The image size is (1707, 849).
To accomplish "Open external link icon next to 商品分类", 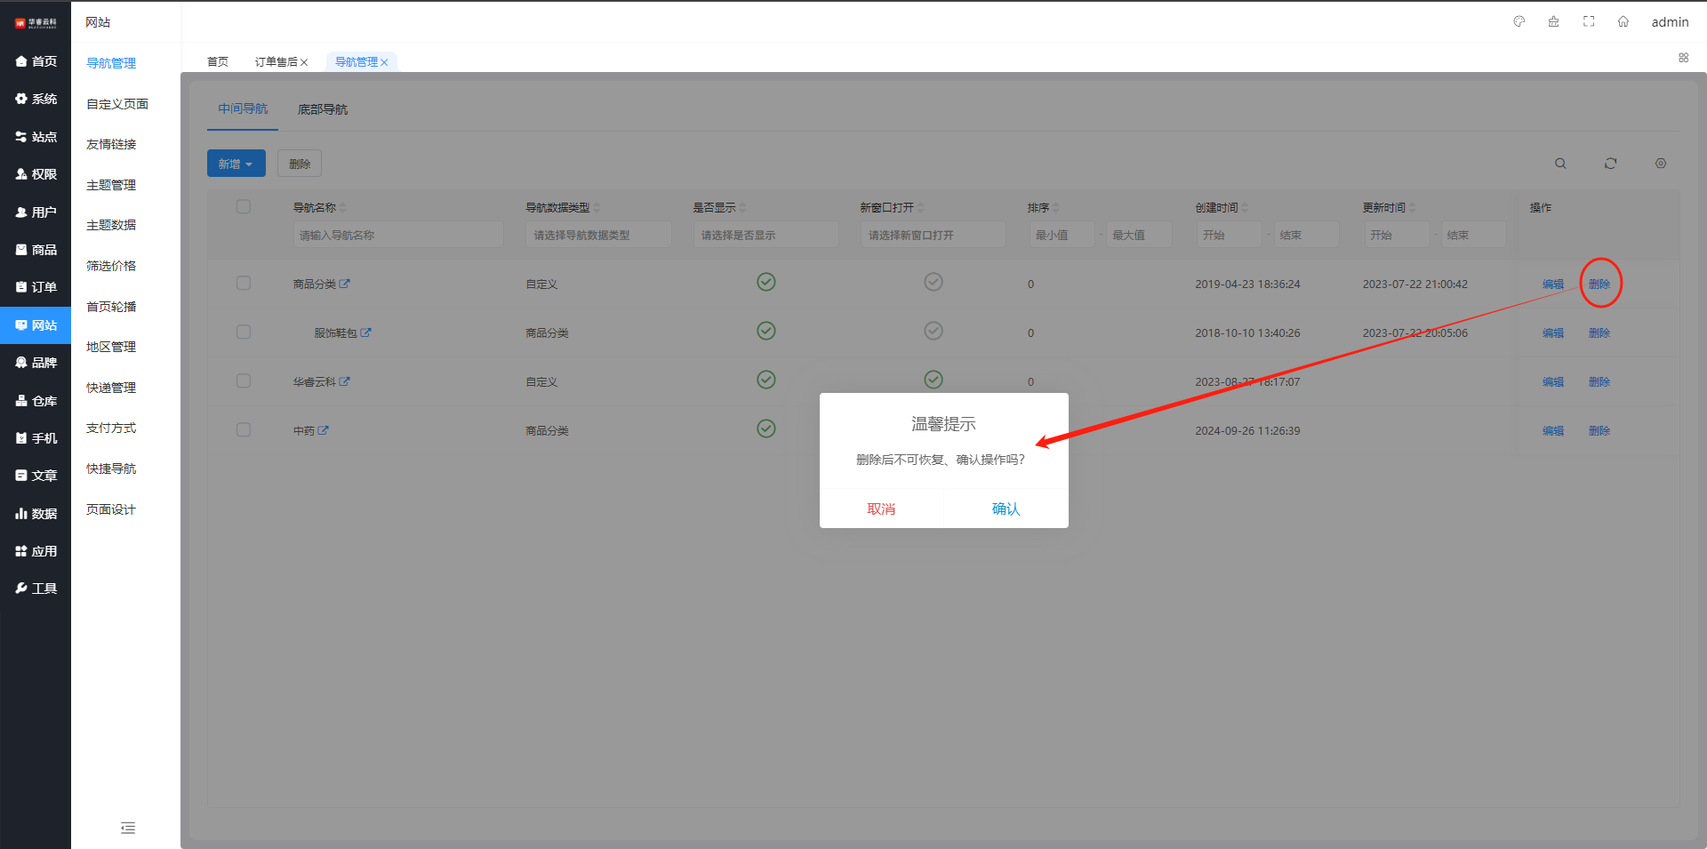I will tap(345, 284).
